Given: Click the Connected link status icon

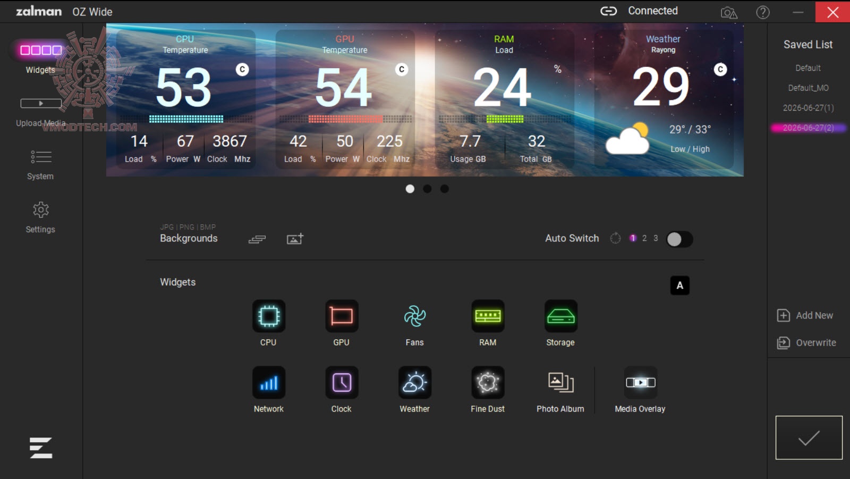Looking at the screenshot, I should coord(609,11).
